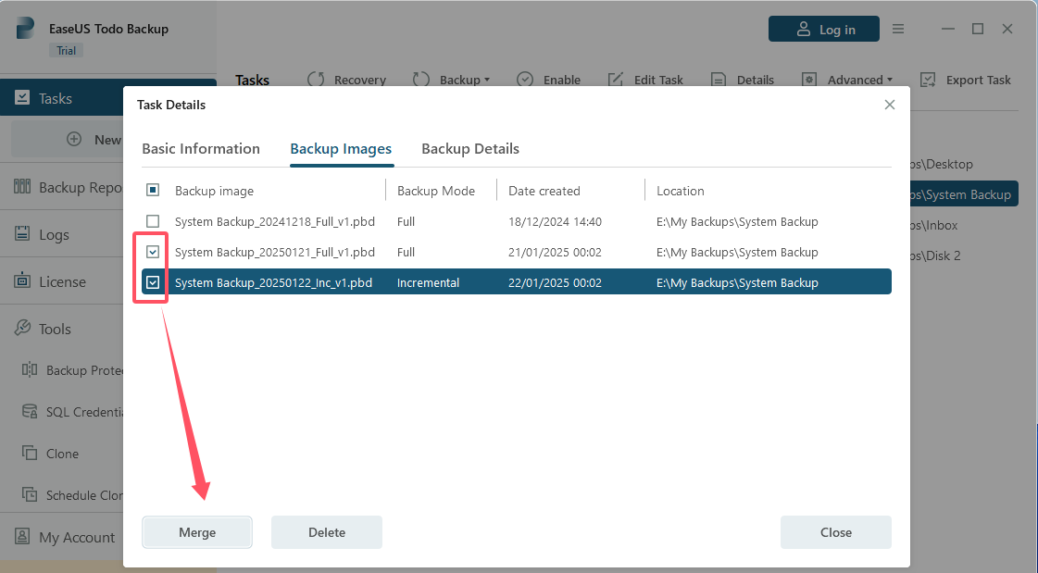
Task: Click the Backup image column header
Action: pos(215,191)
